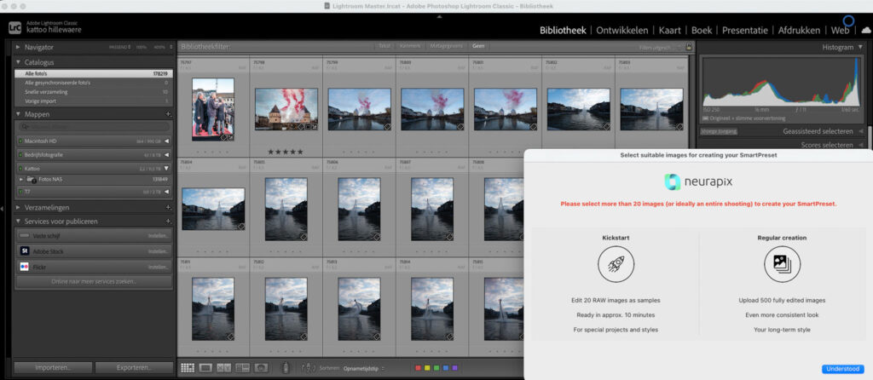Toggle Kattoo volume indicator light
The height and width of the screenshot is (380, 873).
click(x=20, y=168)
